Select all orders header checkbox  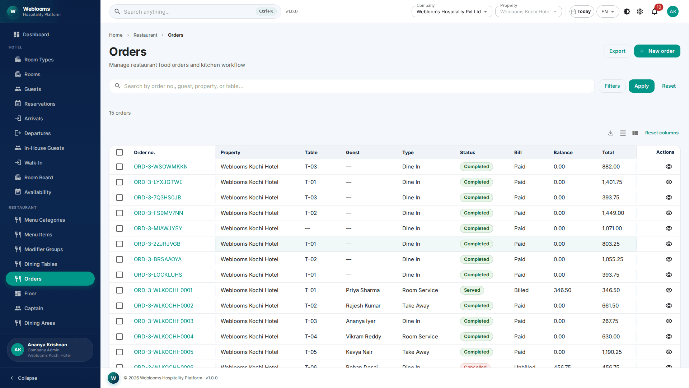(x=119, y=152)
